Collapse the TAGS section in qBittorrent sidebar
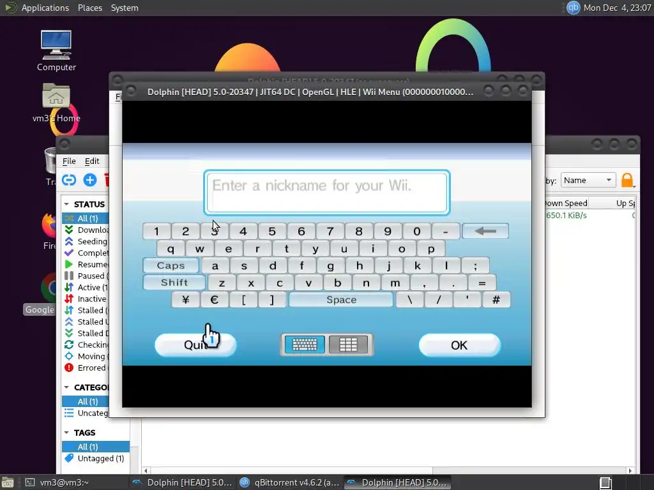 pyautogui.click(x=66, y=433)
